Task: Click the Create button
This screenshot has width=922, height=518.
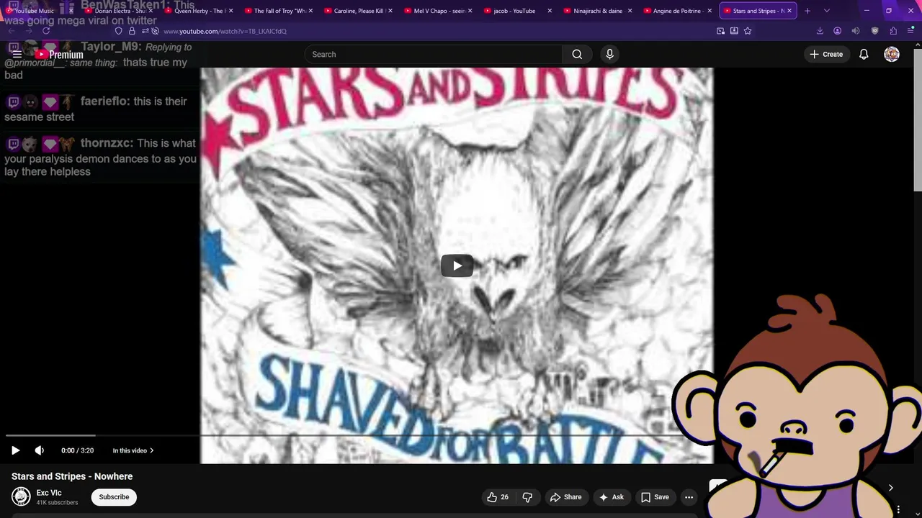Action: (x=826, y=54)
